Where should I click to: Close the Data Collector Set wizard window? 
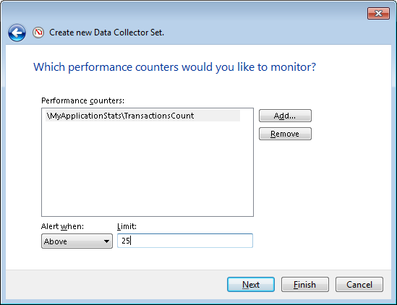pos(378,13)
